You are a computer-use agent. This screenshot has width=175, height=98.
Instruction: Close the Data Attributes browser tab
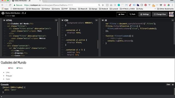point(40,1)
